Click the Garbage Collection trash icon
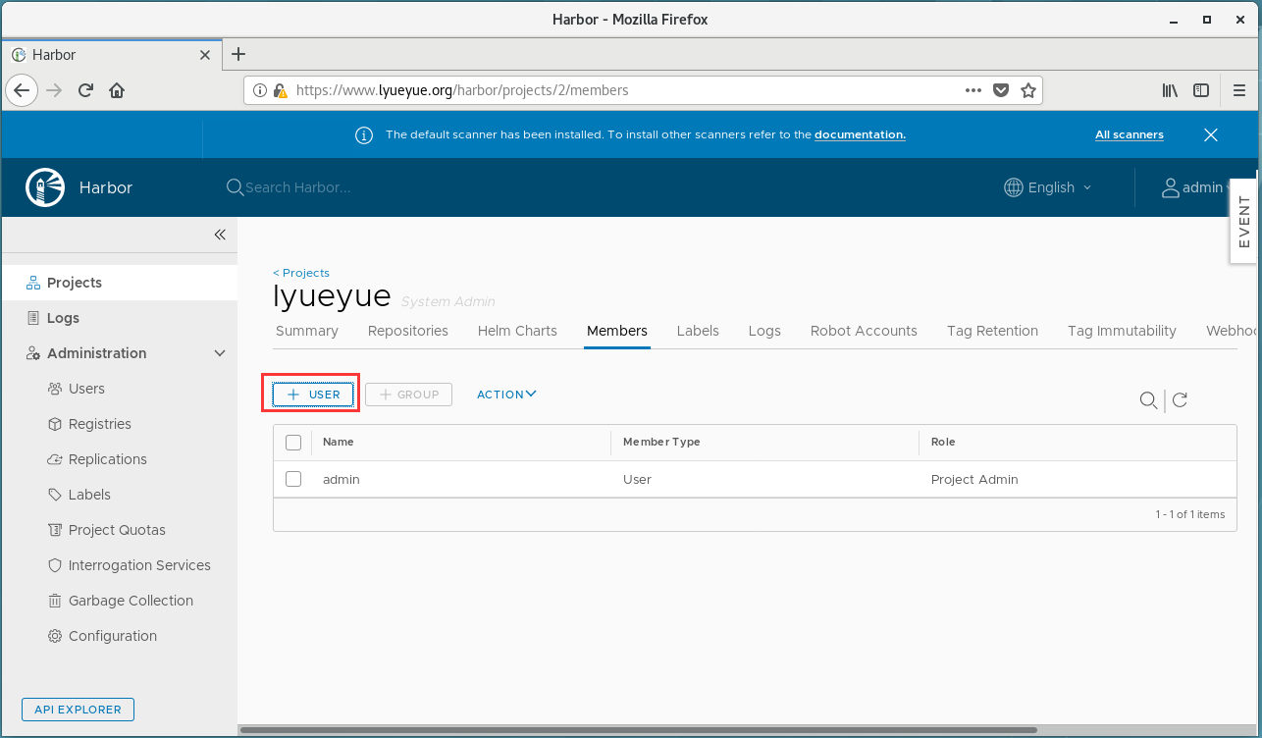1262x738 pixels. [x=55, y=601]
